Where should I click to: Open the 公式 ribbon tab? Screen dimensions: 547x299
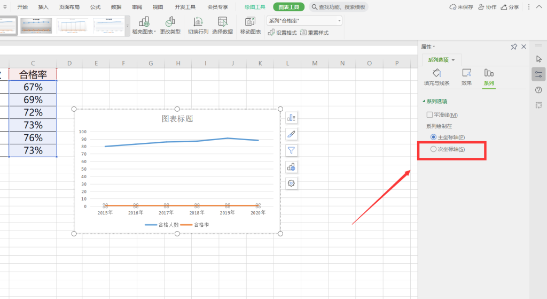tap(95, 7)
